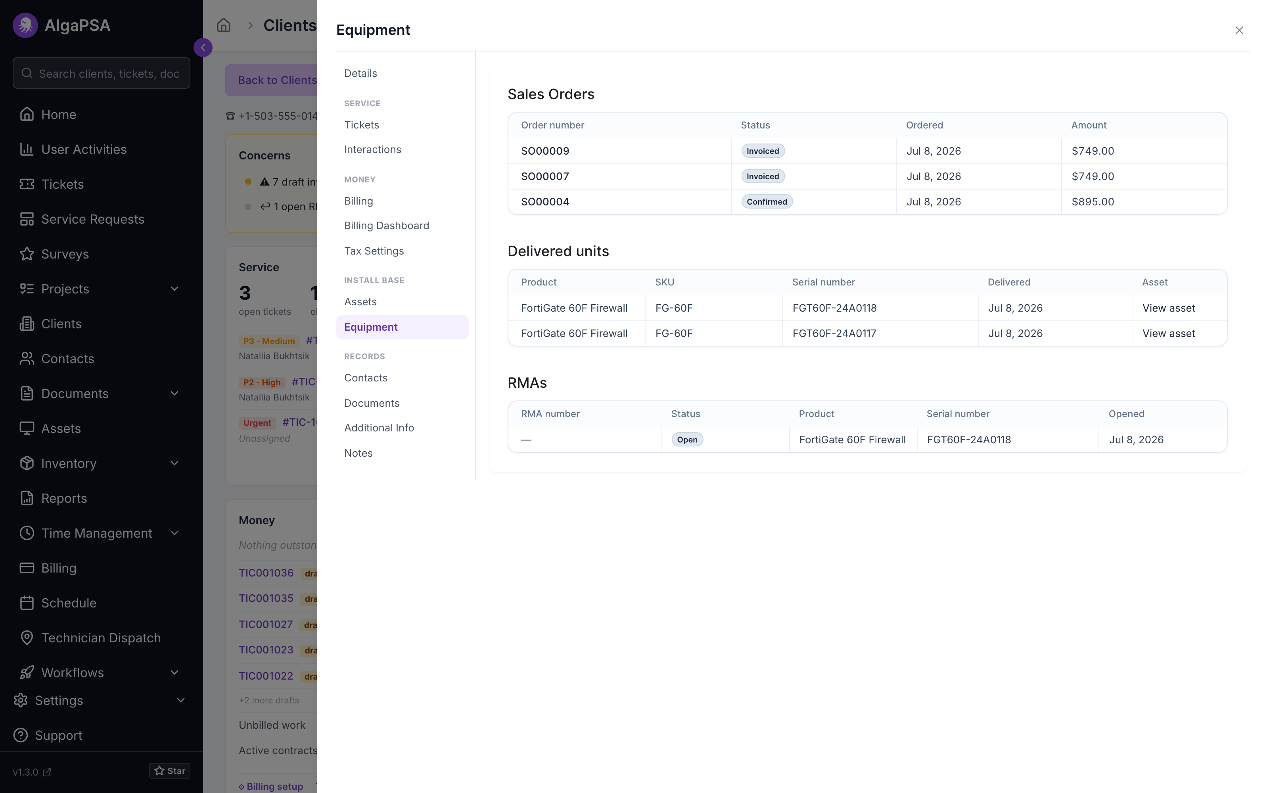This screenshot has height=793, width=1269.
Task: Select Assets under Install Base
Action: click(402, 302)
